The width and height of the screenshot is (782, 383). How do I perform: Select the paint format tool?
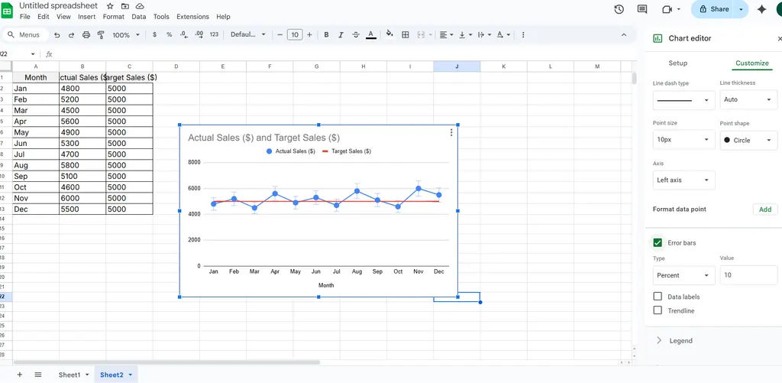pos(101,34)
